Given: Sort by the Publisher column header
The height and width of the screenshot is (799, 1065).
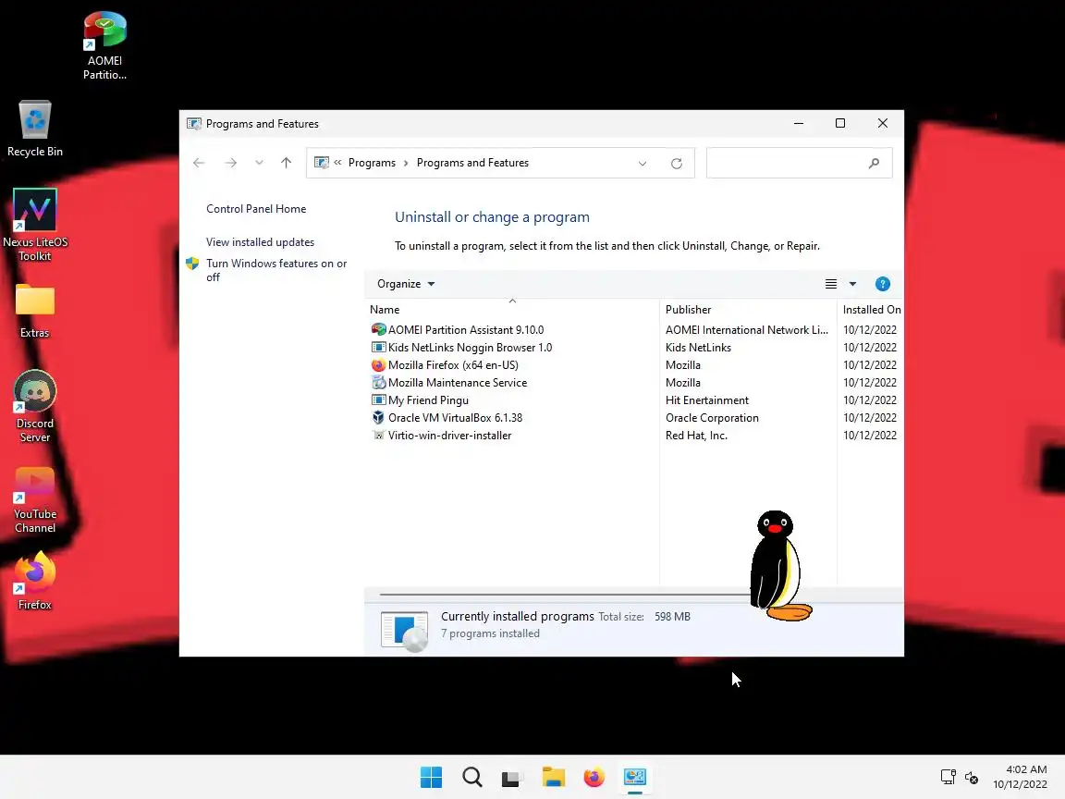Looking at the screenshot, I should click(748, 309).
